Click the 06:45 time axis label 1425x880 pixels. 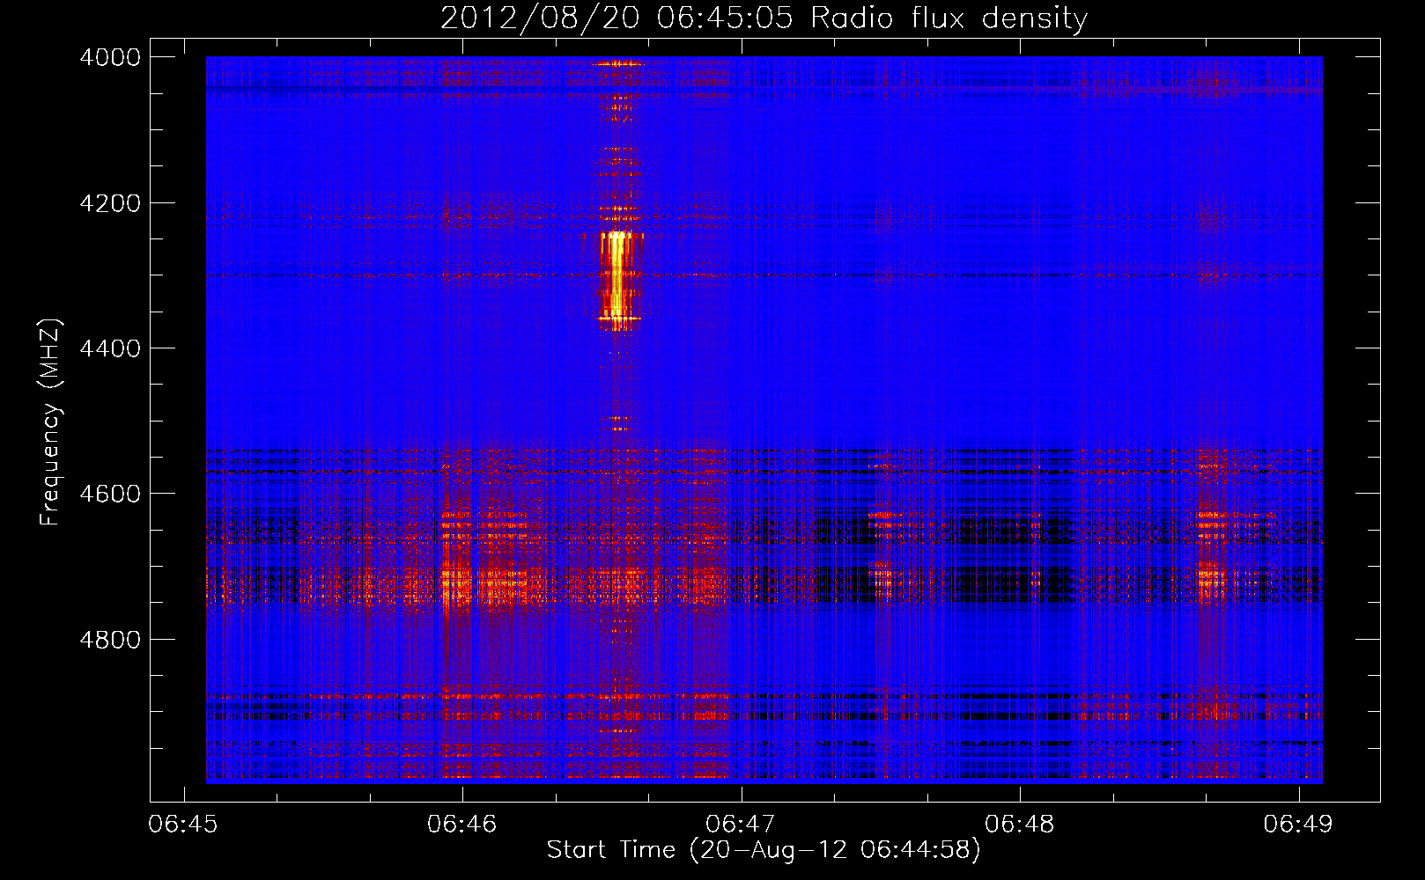coord(183,824)
